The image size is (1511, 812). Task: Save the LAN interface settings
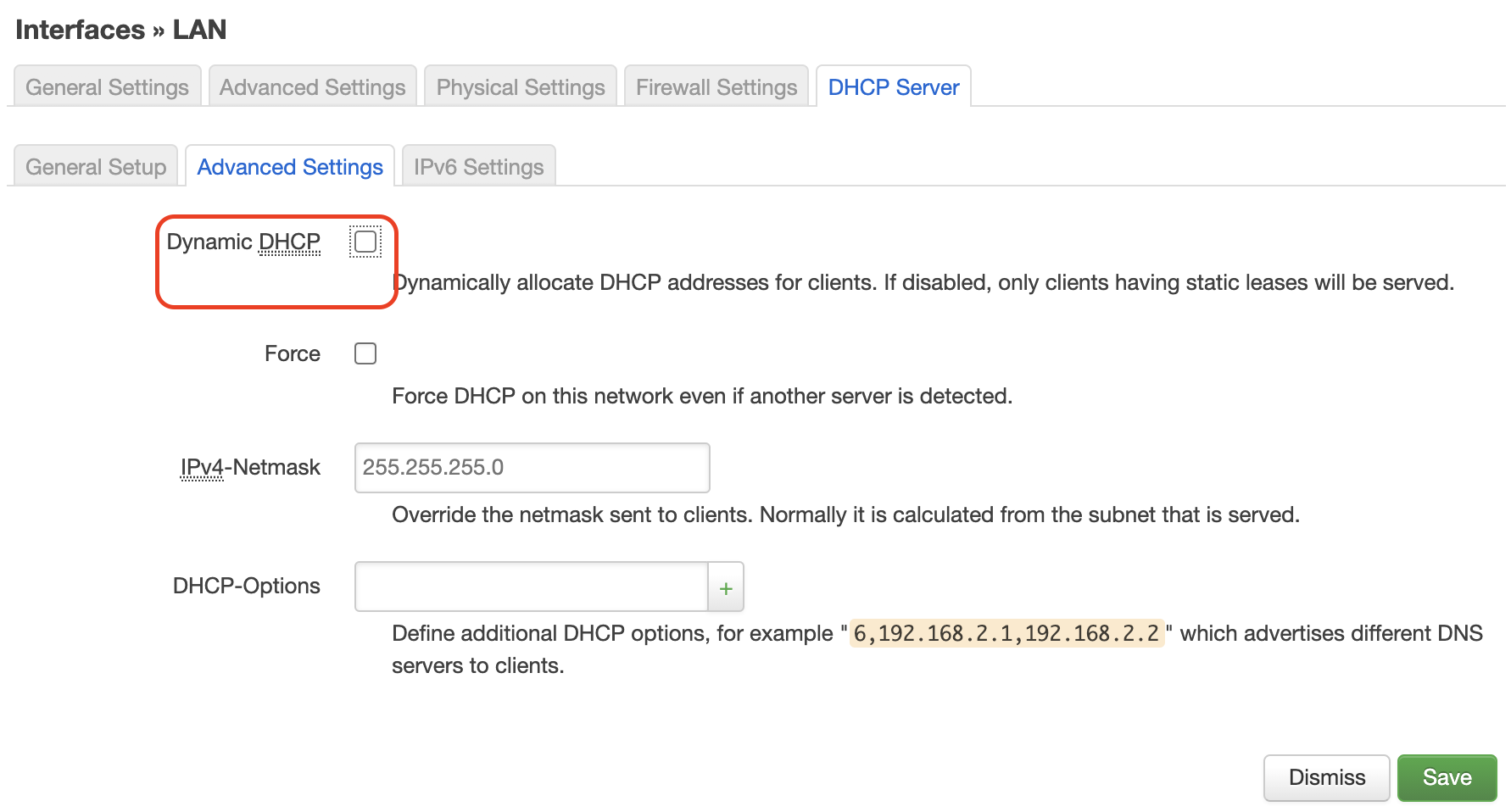tap(1447, 777)
